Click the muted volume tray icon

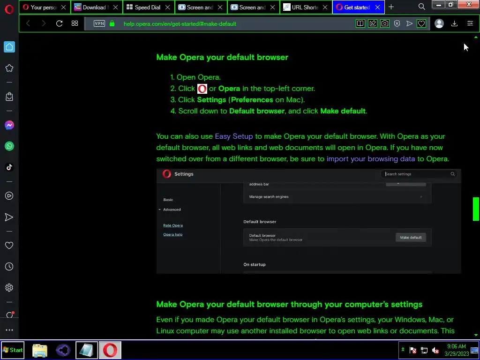435,350
